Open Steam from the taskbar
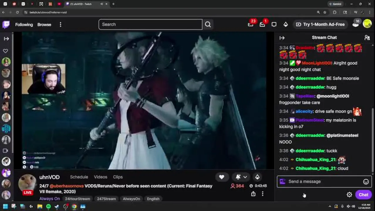Image resolution: width=375 pixels, height=211 pixels. coord(57,206)
